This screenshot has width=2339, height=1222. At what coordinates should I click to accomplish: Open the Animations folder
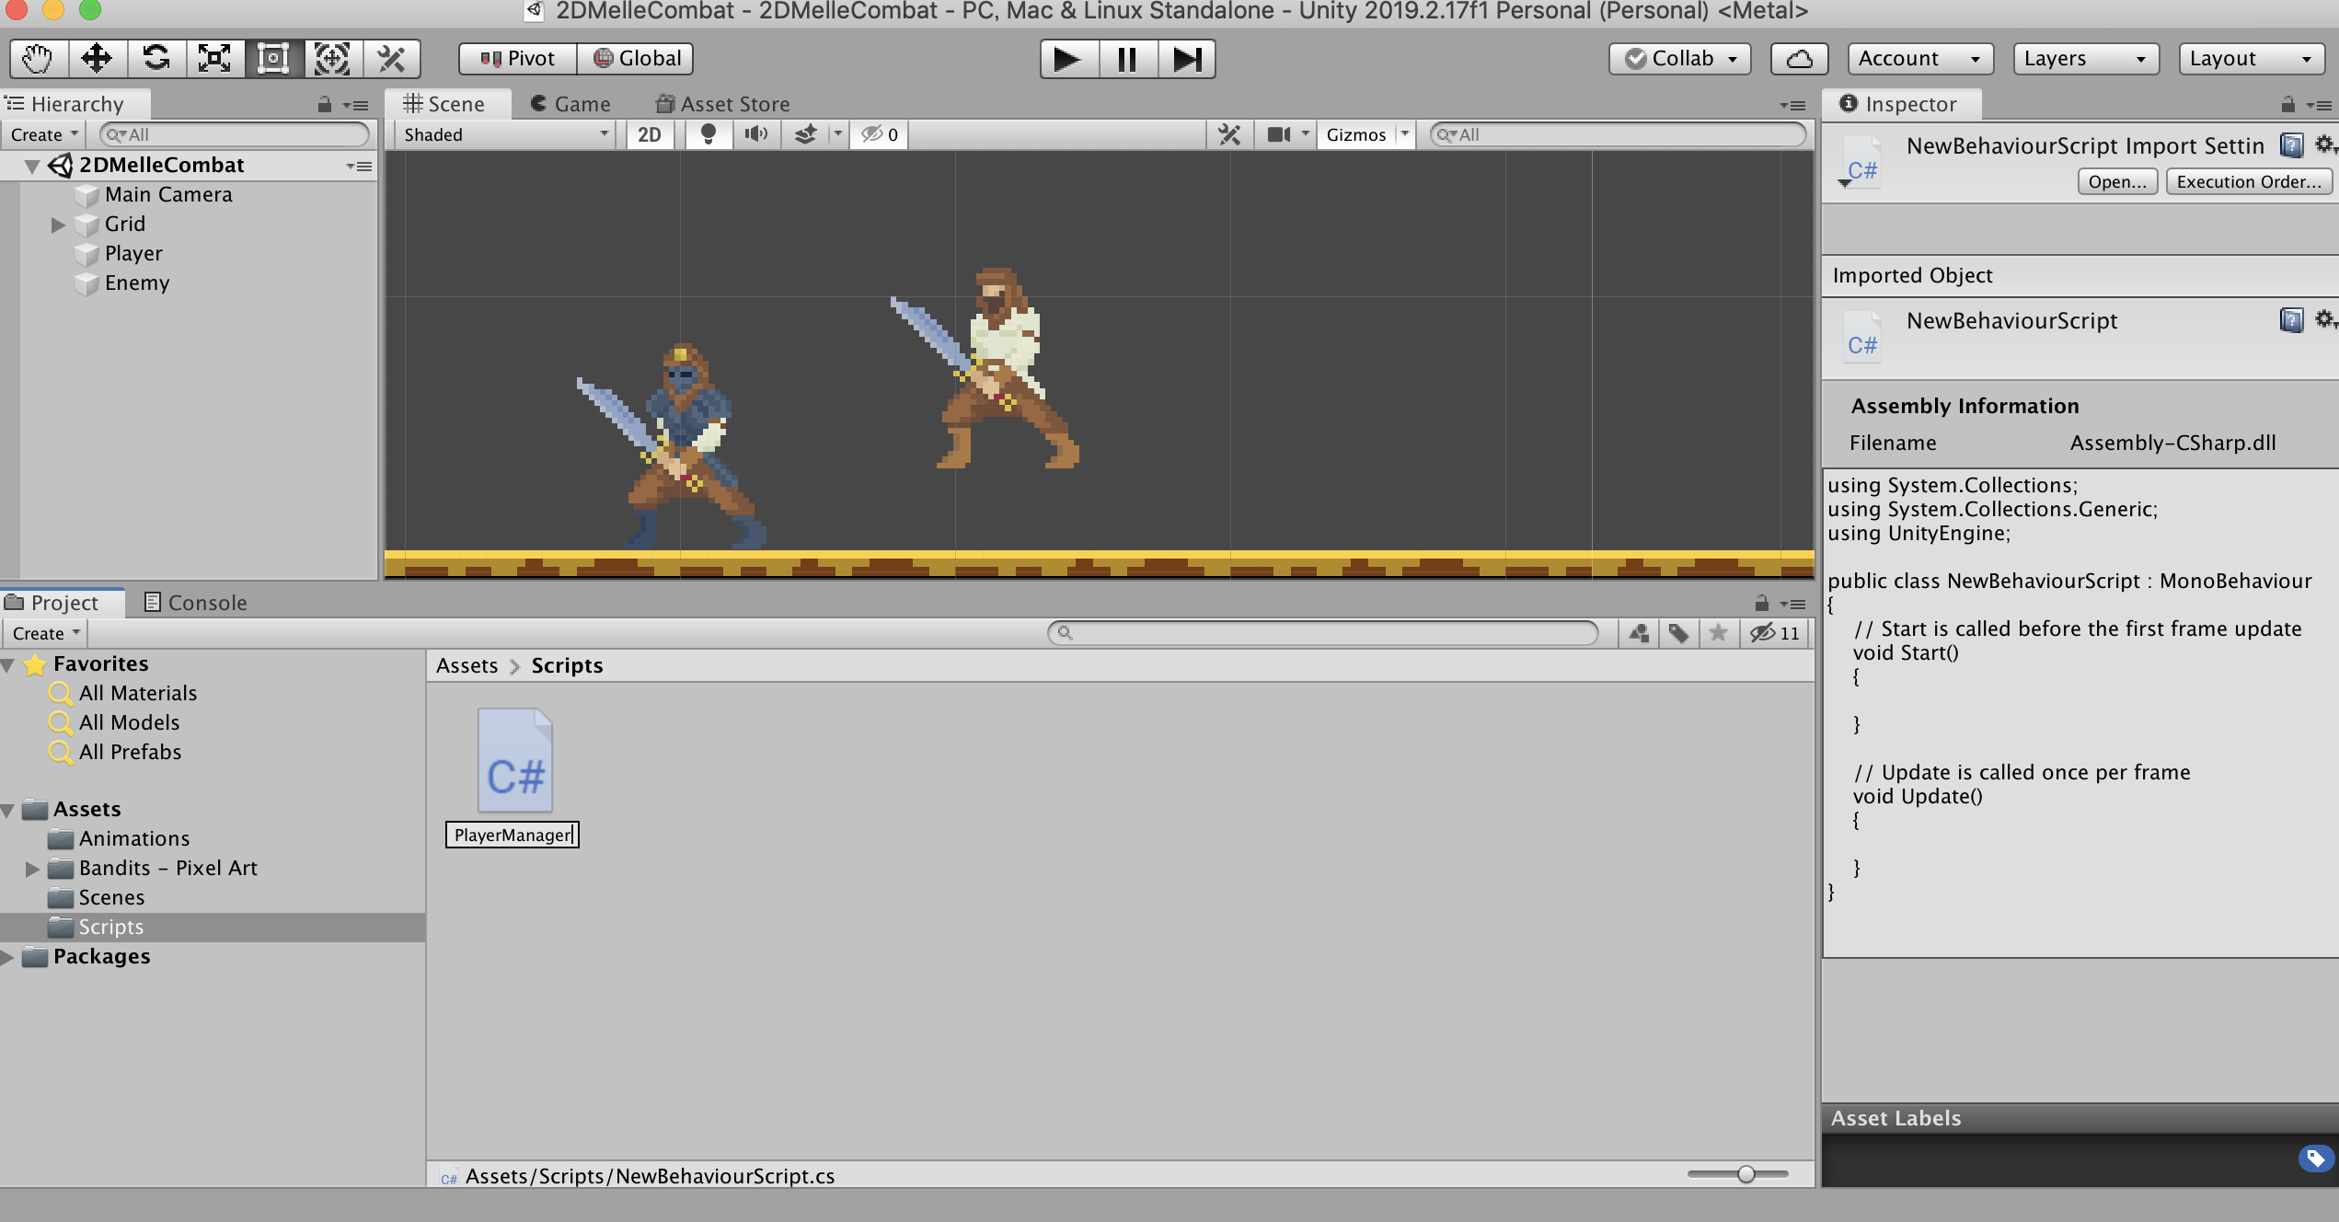[134, 839]
